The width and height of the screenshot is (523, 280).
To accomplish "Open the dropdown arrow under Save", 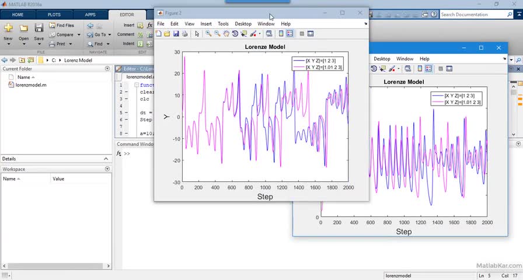I will click(x=39, y=44).
